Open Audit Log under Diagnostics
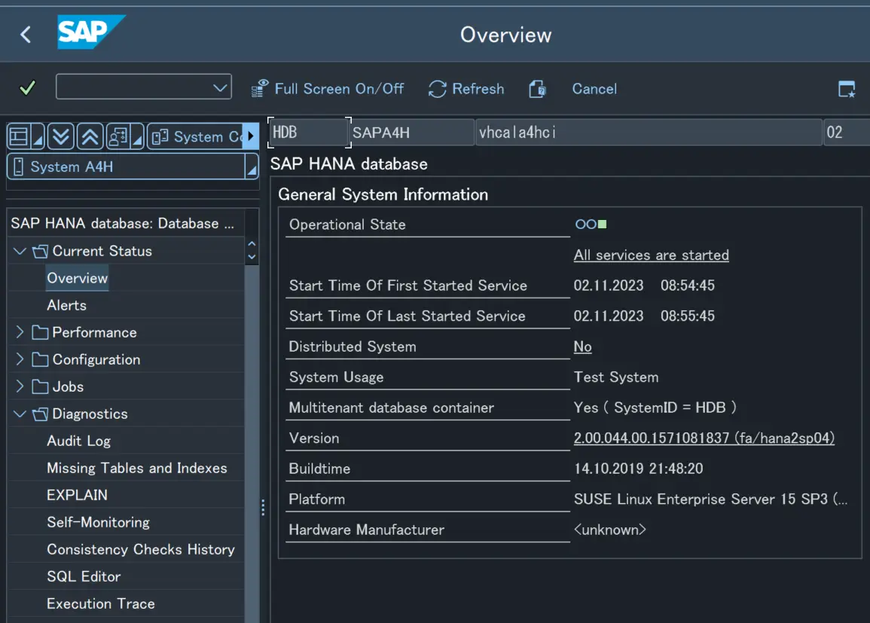Image resolution: width=870 pixels, height=623 pixels. coord(79,441)
